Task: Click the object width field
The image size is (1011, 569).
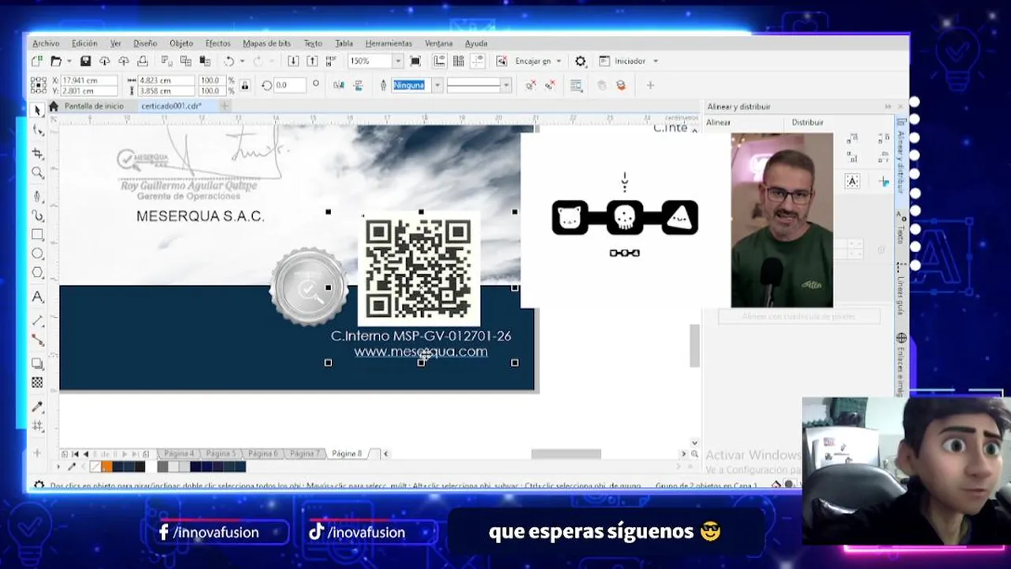Action: click(166, 81)
